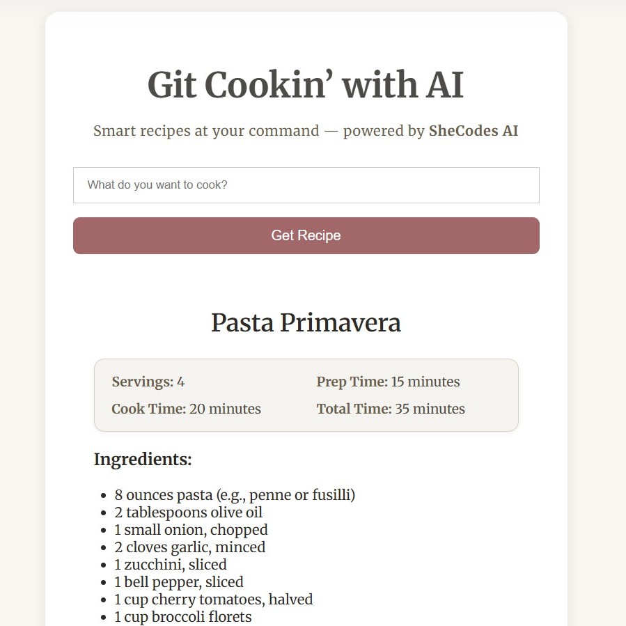Click the olive oil ingredient line

(x=188, y=512)
